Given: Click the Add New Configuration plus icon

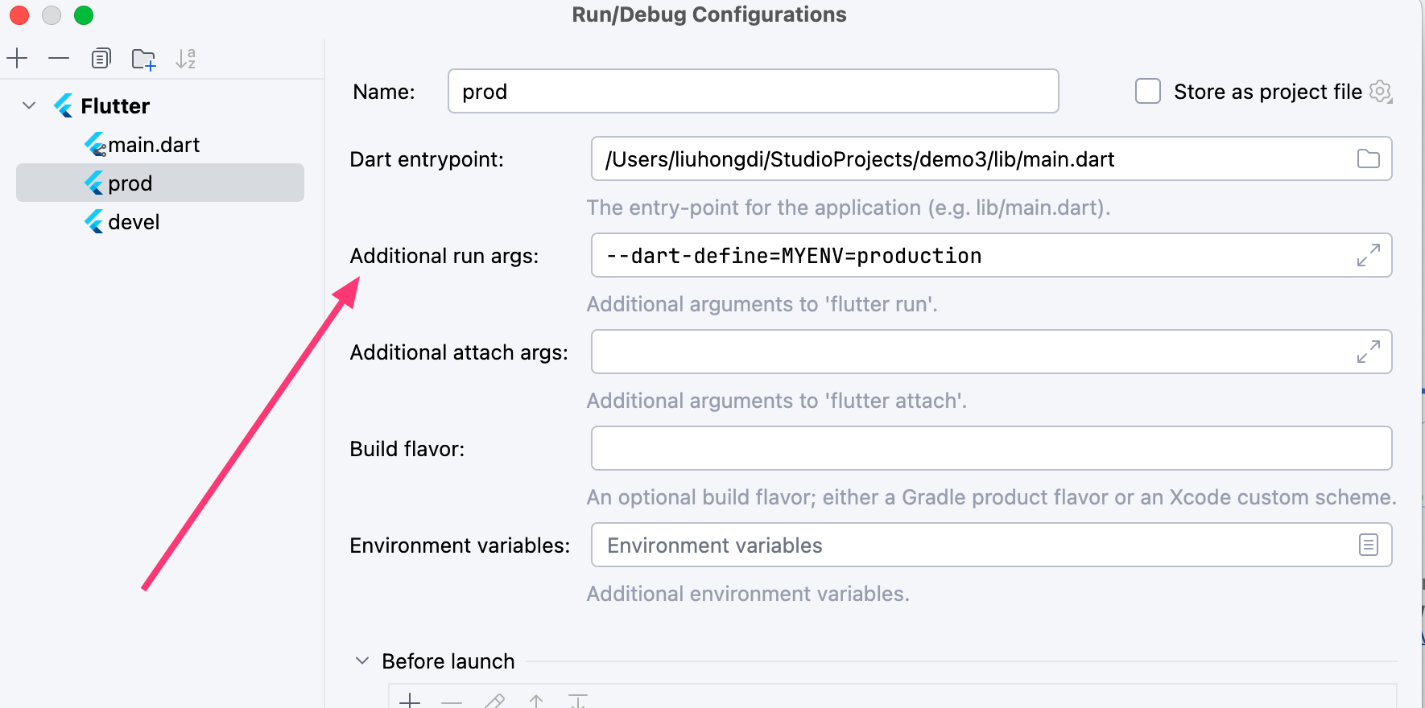Looking at the screenshot, I should pos(17,59).
